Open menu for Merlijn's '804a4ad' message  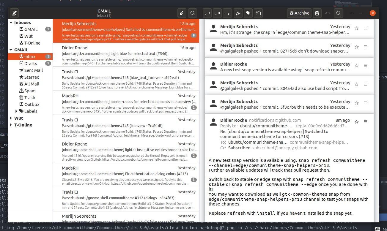[x=366, y=84]
